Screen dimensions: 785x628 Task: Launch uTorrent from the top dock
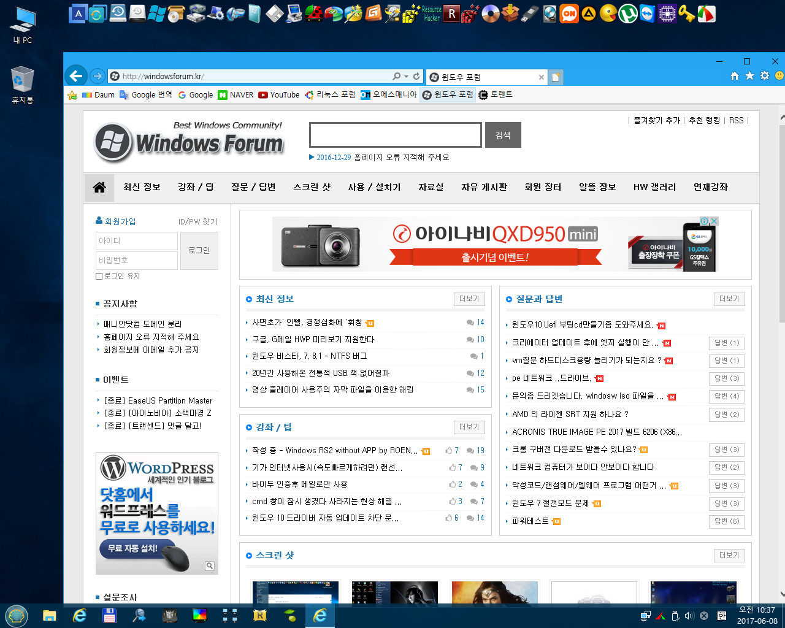coord(627,13)
